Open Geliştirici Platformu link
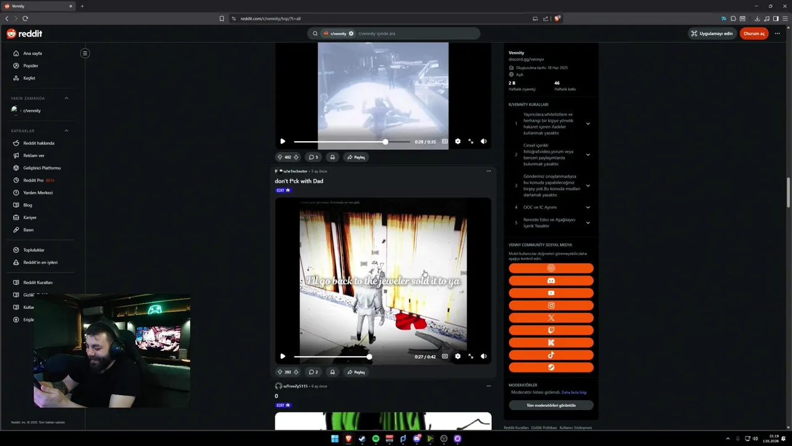Viewport: 792px width, 446px height. tap(41, 168)
